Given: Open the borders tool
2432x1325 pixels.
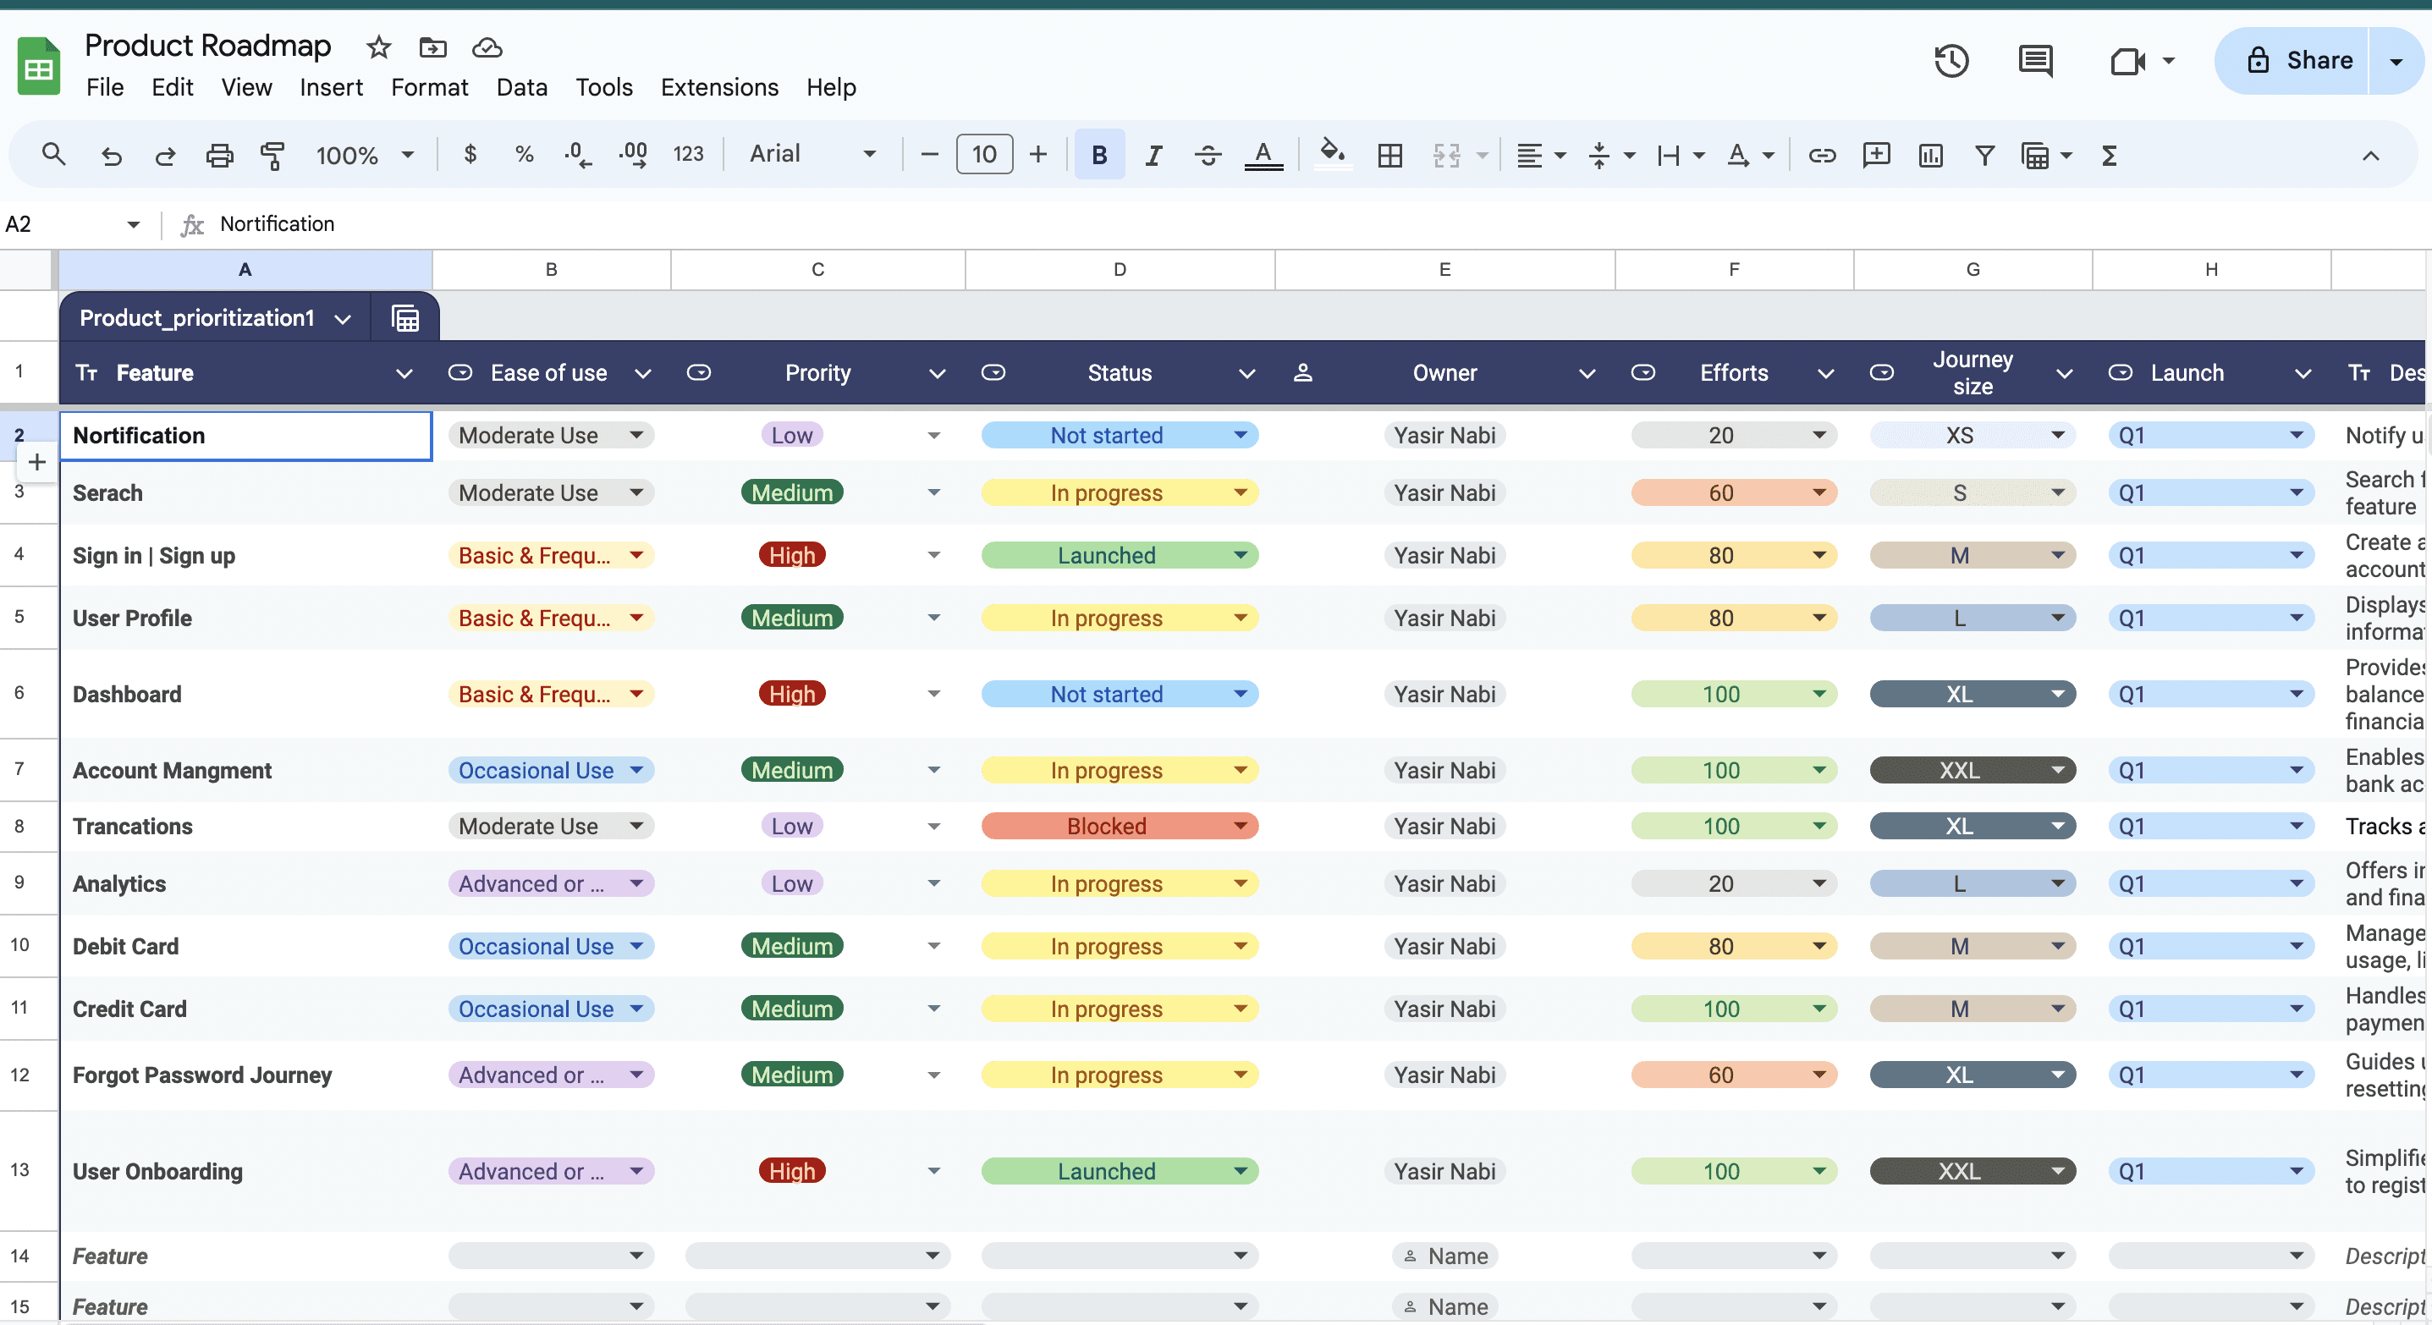Looking at the screenshot, I should click(1389, 155).
